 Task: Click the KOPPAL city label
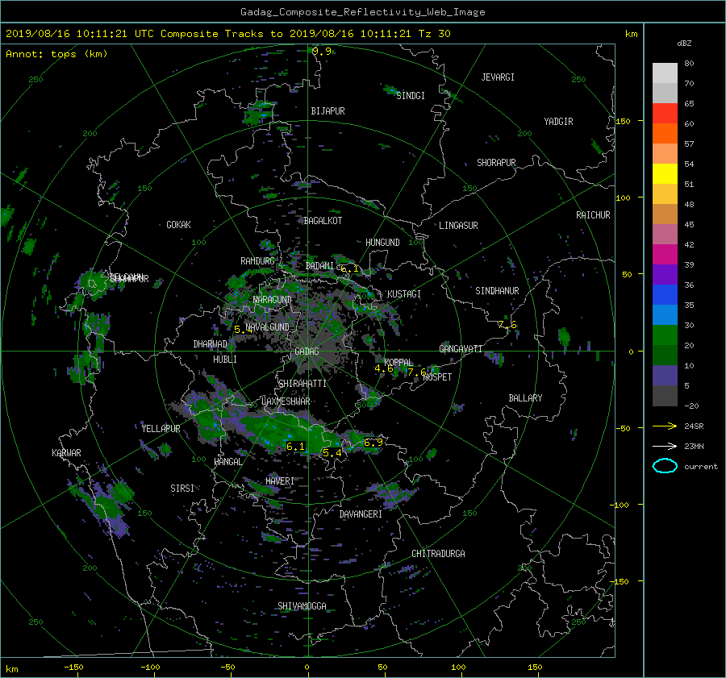(398, 362)
